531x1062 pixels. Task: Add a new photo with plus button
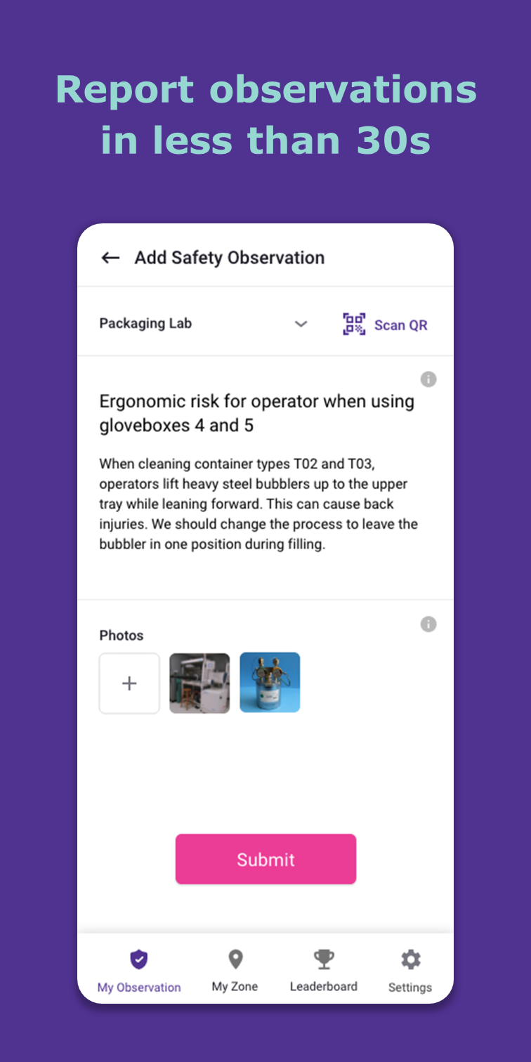pos(129,683)
